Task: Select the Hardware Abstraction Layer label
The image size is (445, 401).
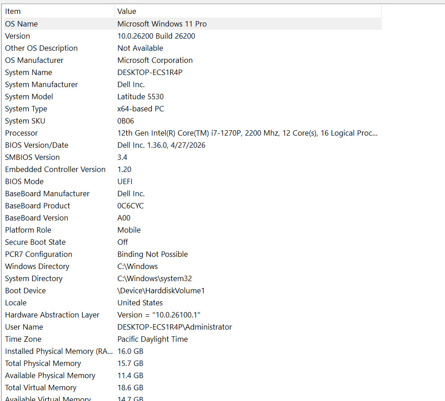Action: (x=52, y=315)
